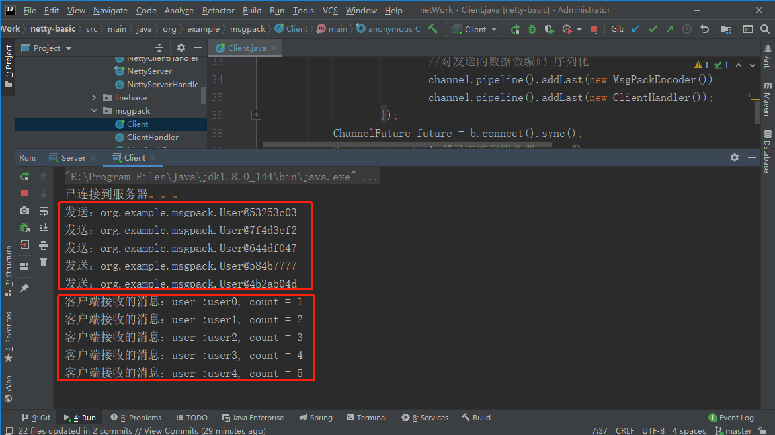Commit changes with Git checkmark
This screenshot has height=435, width=775.
653,29
